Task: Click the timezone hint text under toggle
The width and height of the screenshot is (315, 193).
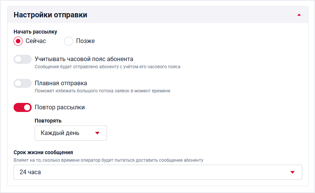Action: pos(107,67)
